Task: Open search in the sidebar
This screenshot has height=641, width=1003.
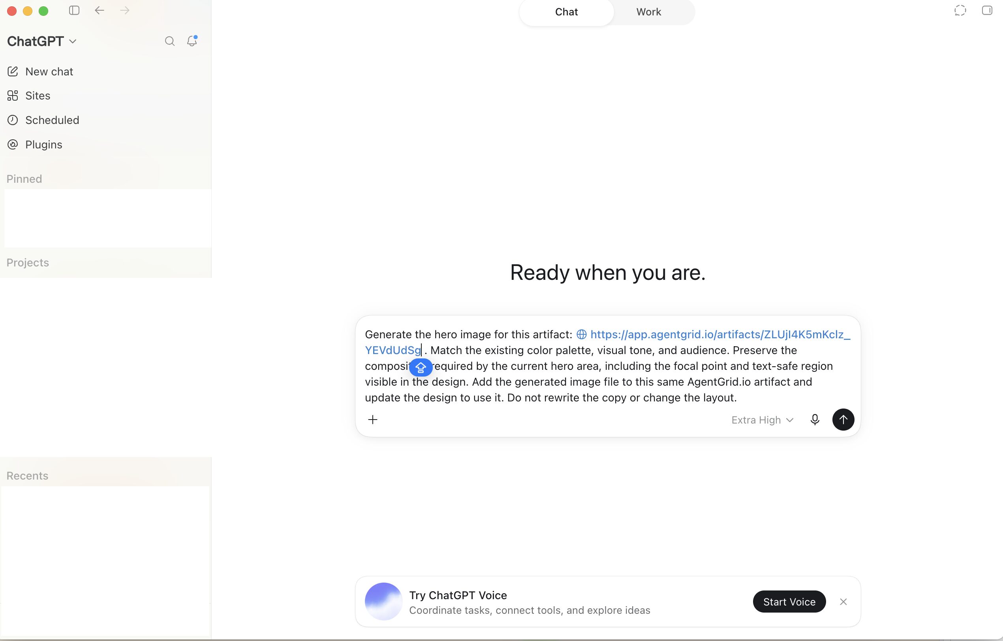Action: (169, 41)
